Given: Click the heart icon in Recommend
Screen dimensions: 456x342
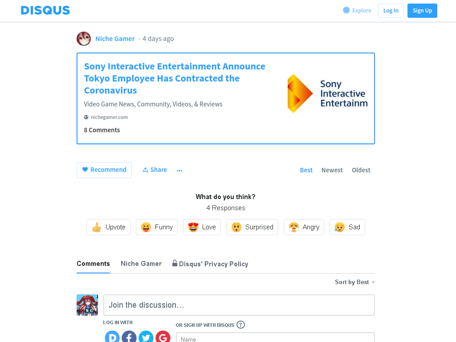Looking at the screenshot, I should tap(85, 170).
